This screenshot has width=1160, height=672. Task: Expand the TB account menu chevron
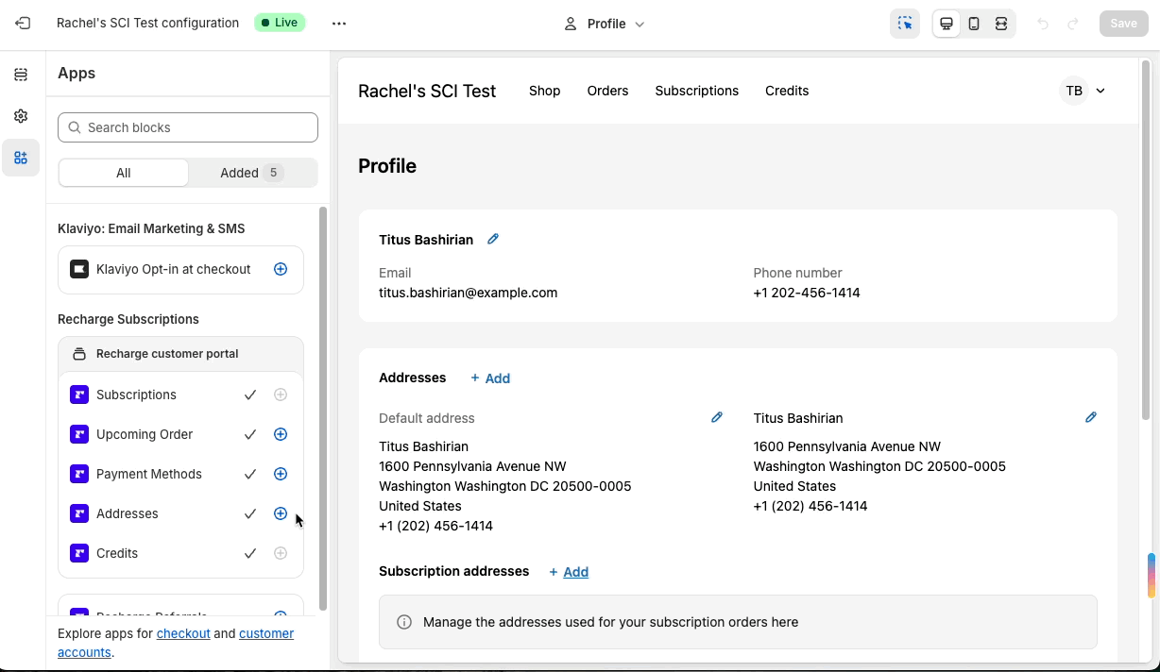1100,91
